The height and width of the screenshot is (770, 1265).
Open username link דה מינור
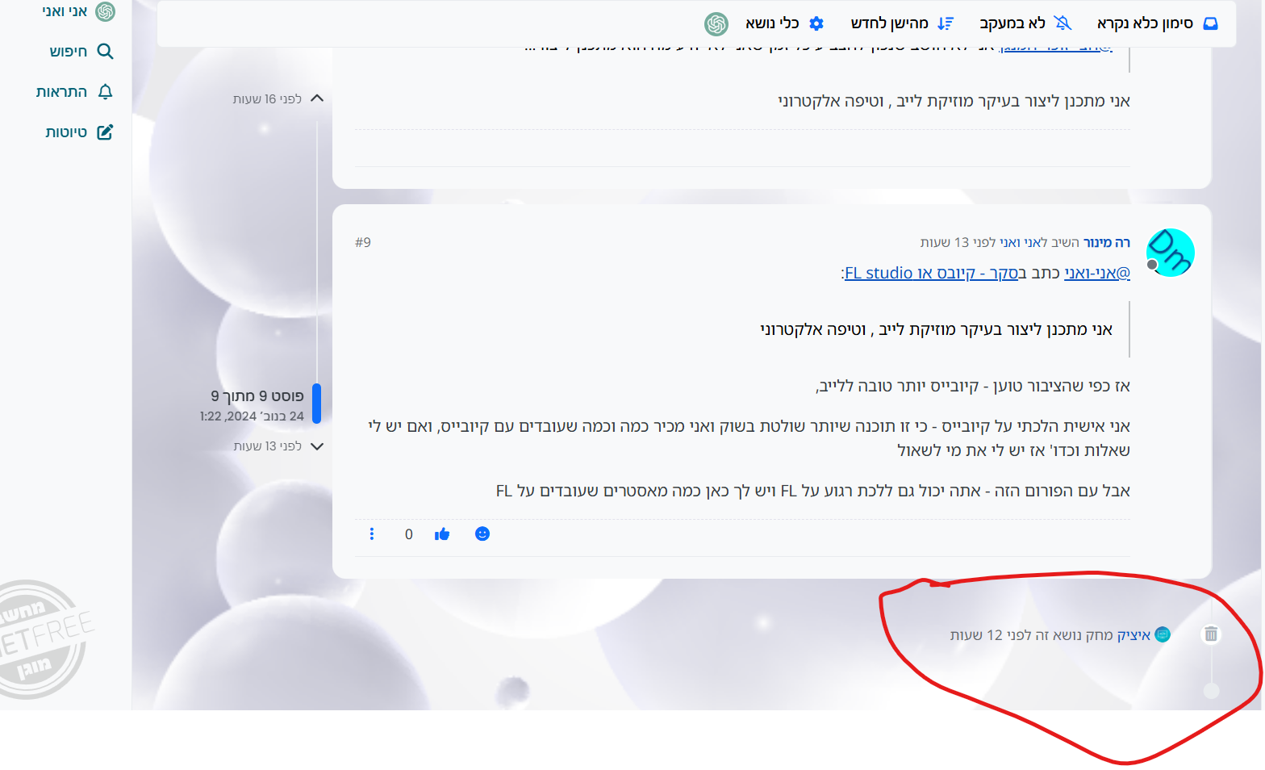coord(1106,242)
